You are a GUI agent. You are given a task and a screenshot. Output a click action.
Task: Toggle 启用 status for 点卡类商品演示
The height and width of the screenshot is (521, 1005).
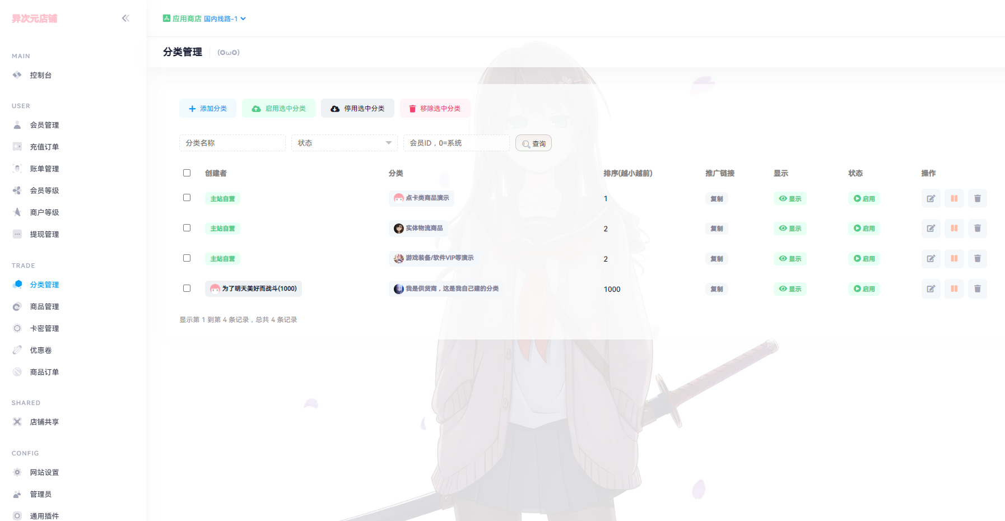(x=864, y=198)
